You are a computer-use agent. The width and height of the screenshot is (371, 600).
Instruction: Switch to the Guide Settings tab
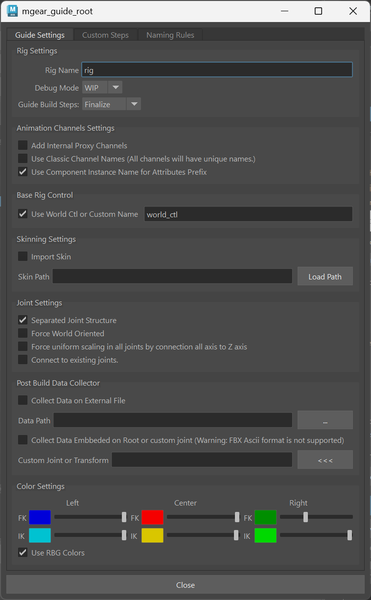(40, 35)
